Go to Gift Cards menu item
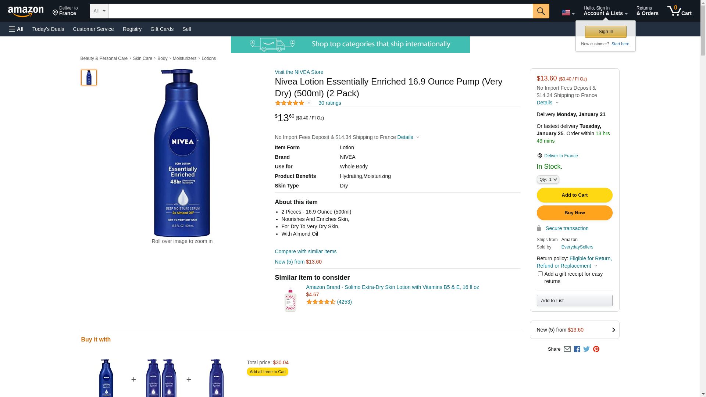The height and width of the screenshot is (397, 706). [x=162, y=29]
